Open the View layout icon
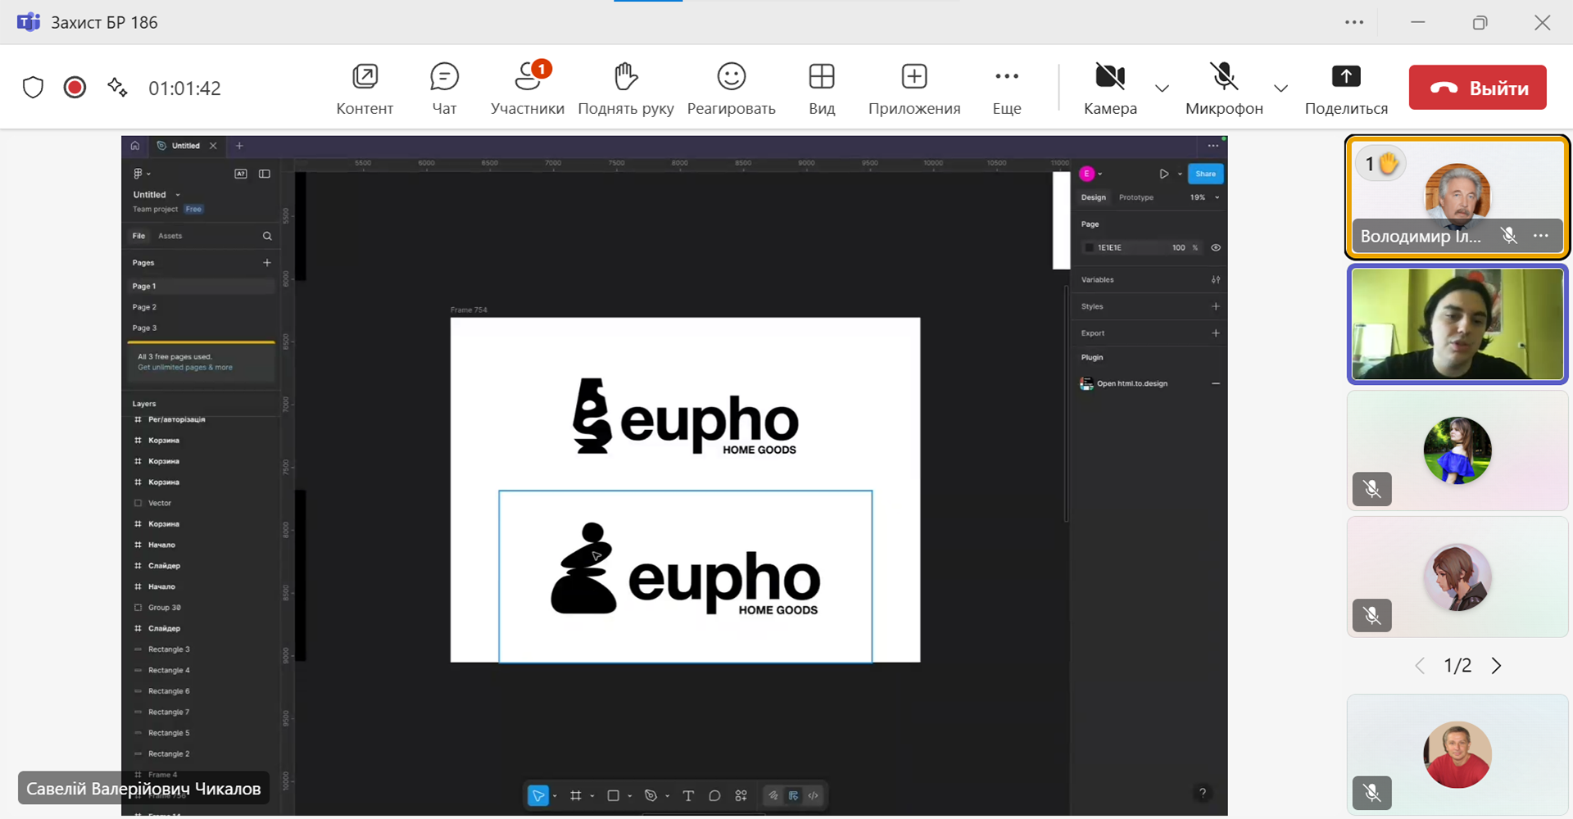This screenshot has height=819, width=1573. 821,78
